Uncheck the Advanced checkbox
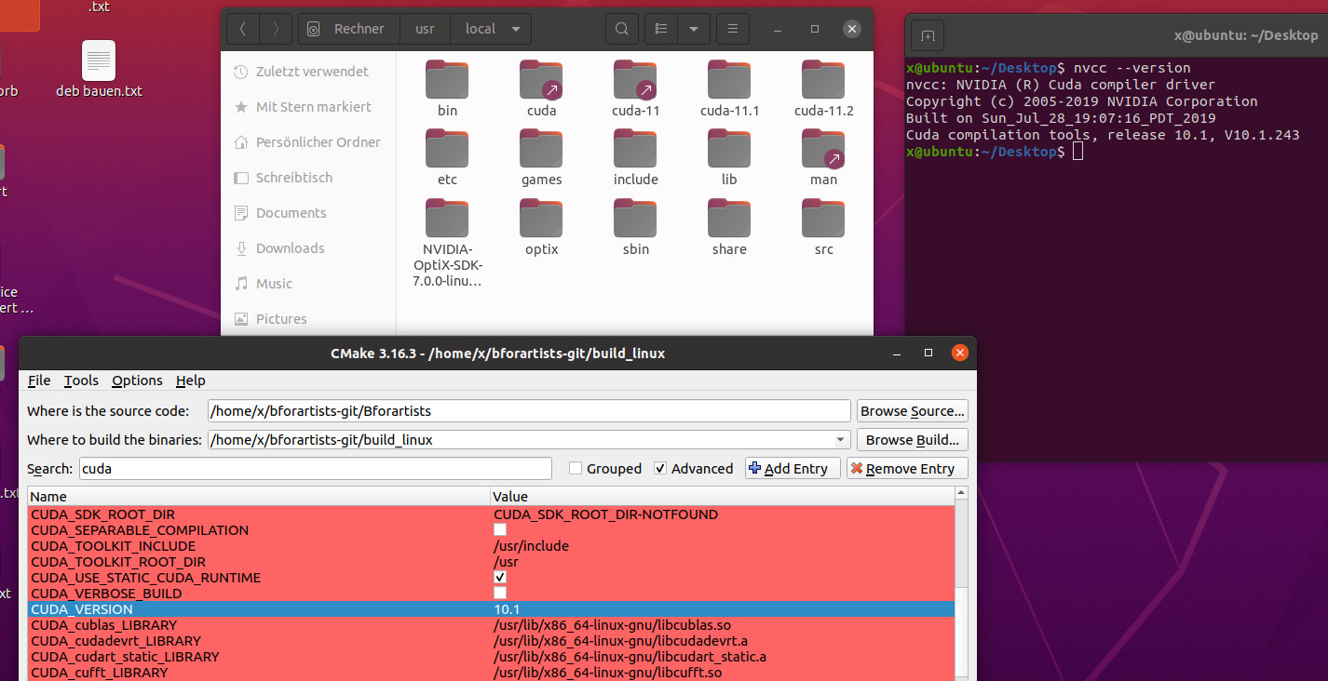 (x=661, y=469)
